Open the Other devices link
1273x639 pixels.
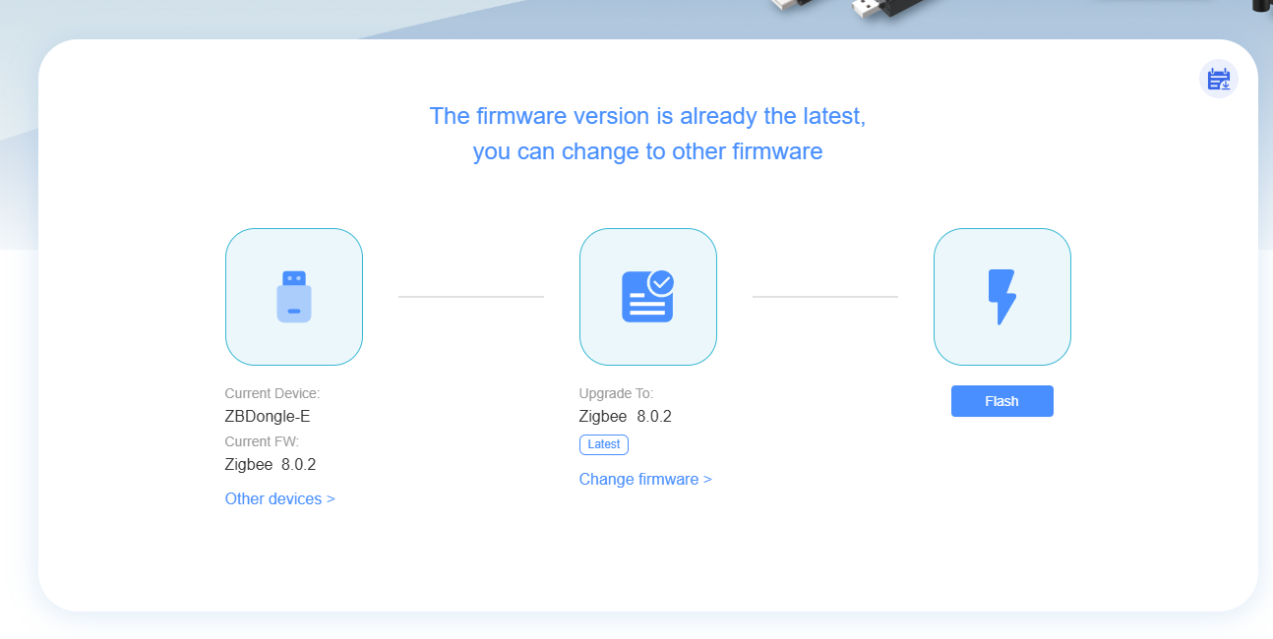(280, 498)
